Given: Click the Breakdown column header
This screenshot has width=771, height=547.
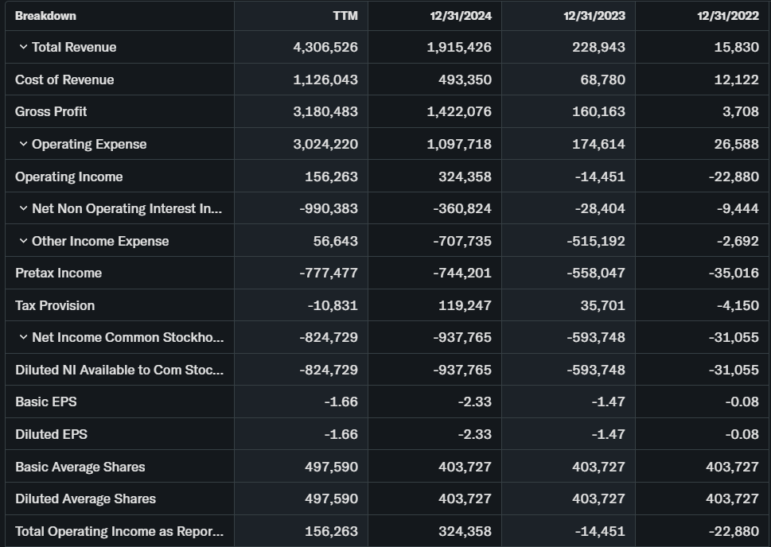Looking at the screenshot, I should [x=45, y=16].
